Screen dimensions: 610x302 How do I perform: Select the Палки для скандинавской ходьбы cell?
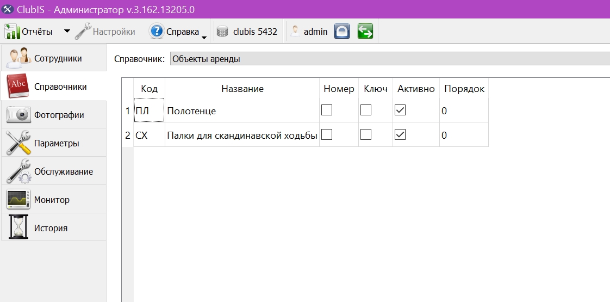coord(242,134)
